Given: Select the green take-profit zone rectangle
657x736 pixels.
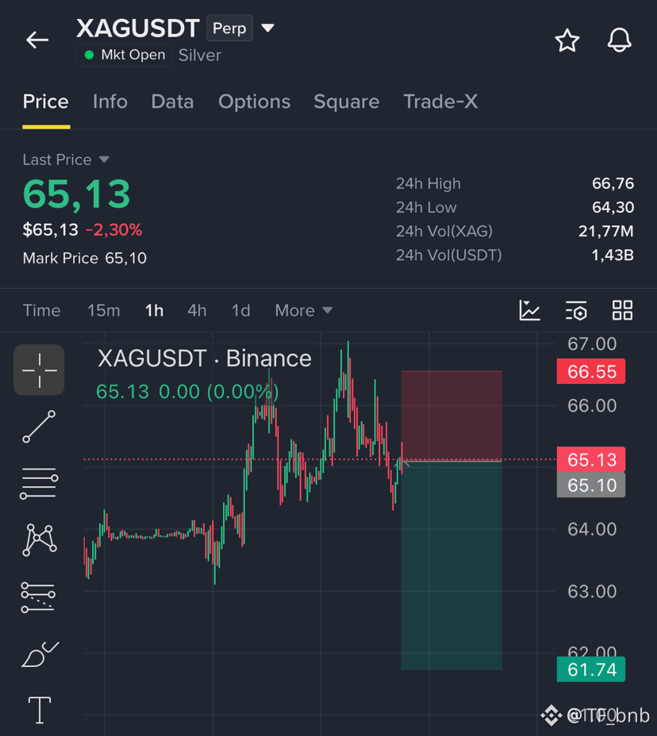Looking at the screenshot, I should pyautogui.click(x=451, y=565).
